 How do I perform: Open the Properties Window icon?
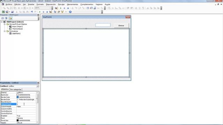(x=59, y=12)
